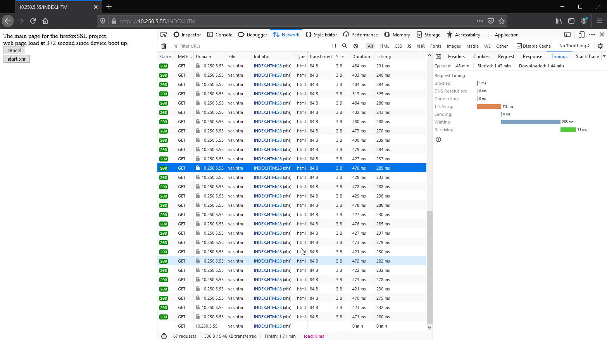607x340 pixels.
Task: Click the performance analysis stopwatch icon
Action: (x=164, y=336)
